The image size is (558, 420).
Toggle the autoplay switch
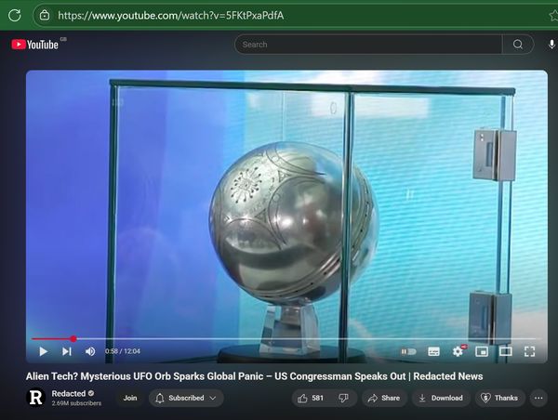[408, 351]
